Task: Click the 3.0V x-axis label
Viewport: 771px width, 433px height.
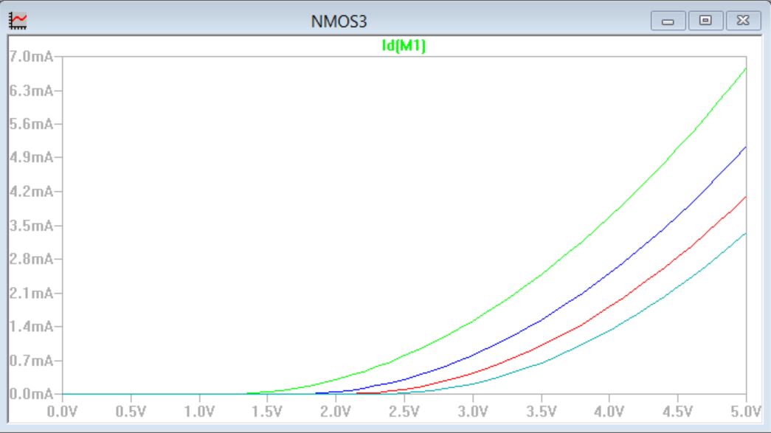Action: click(x=472, y=412)
